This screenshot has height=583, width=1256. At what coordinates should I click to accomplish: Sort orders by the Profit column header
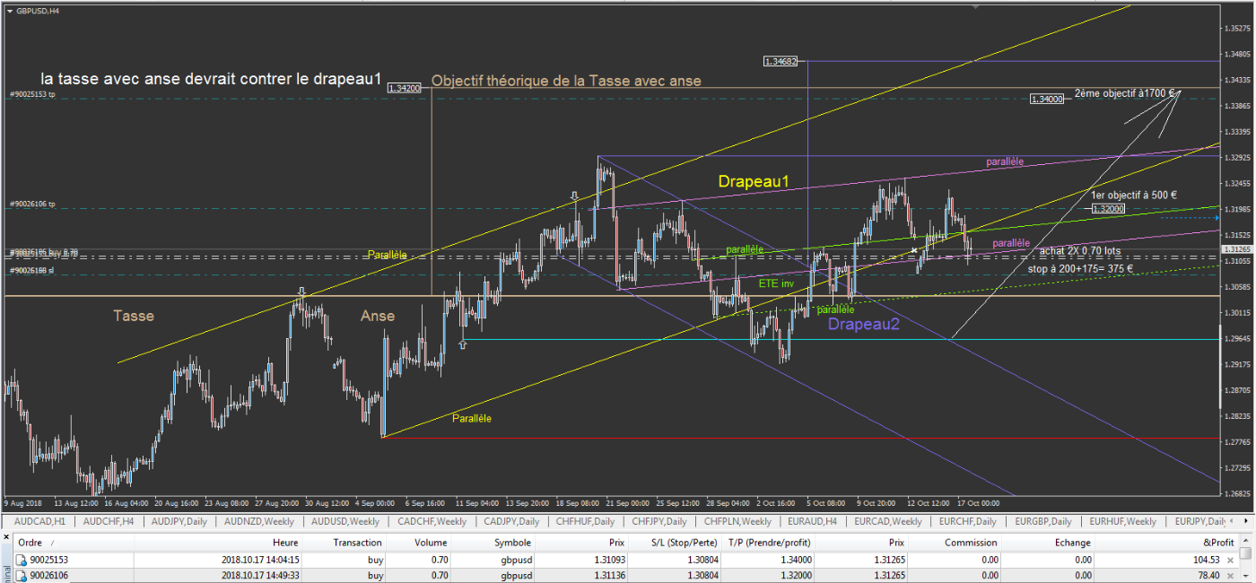click(x=1219, y=543)
